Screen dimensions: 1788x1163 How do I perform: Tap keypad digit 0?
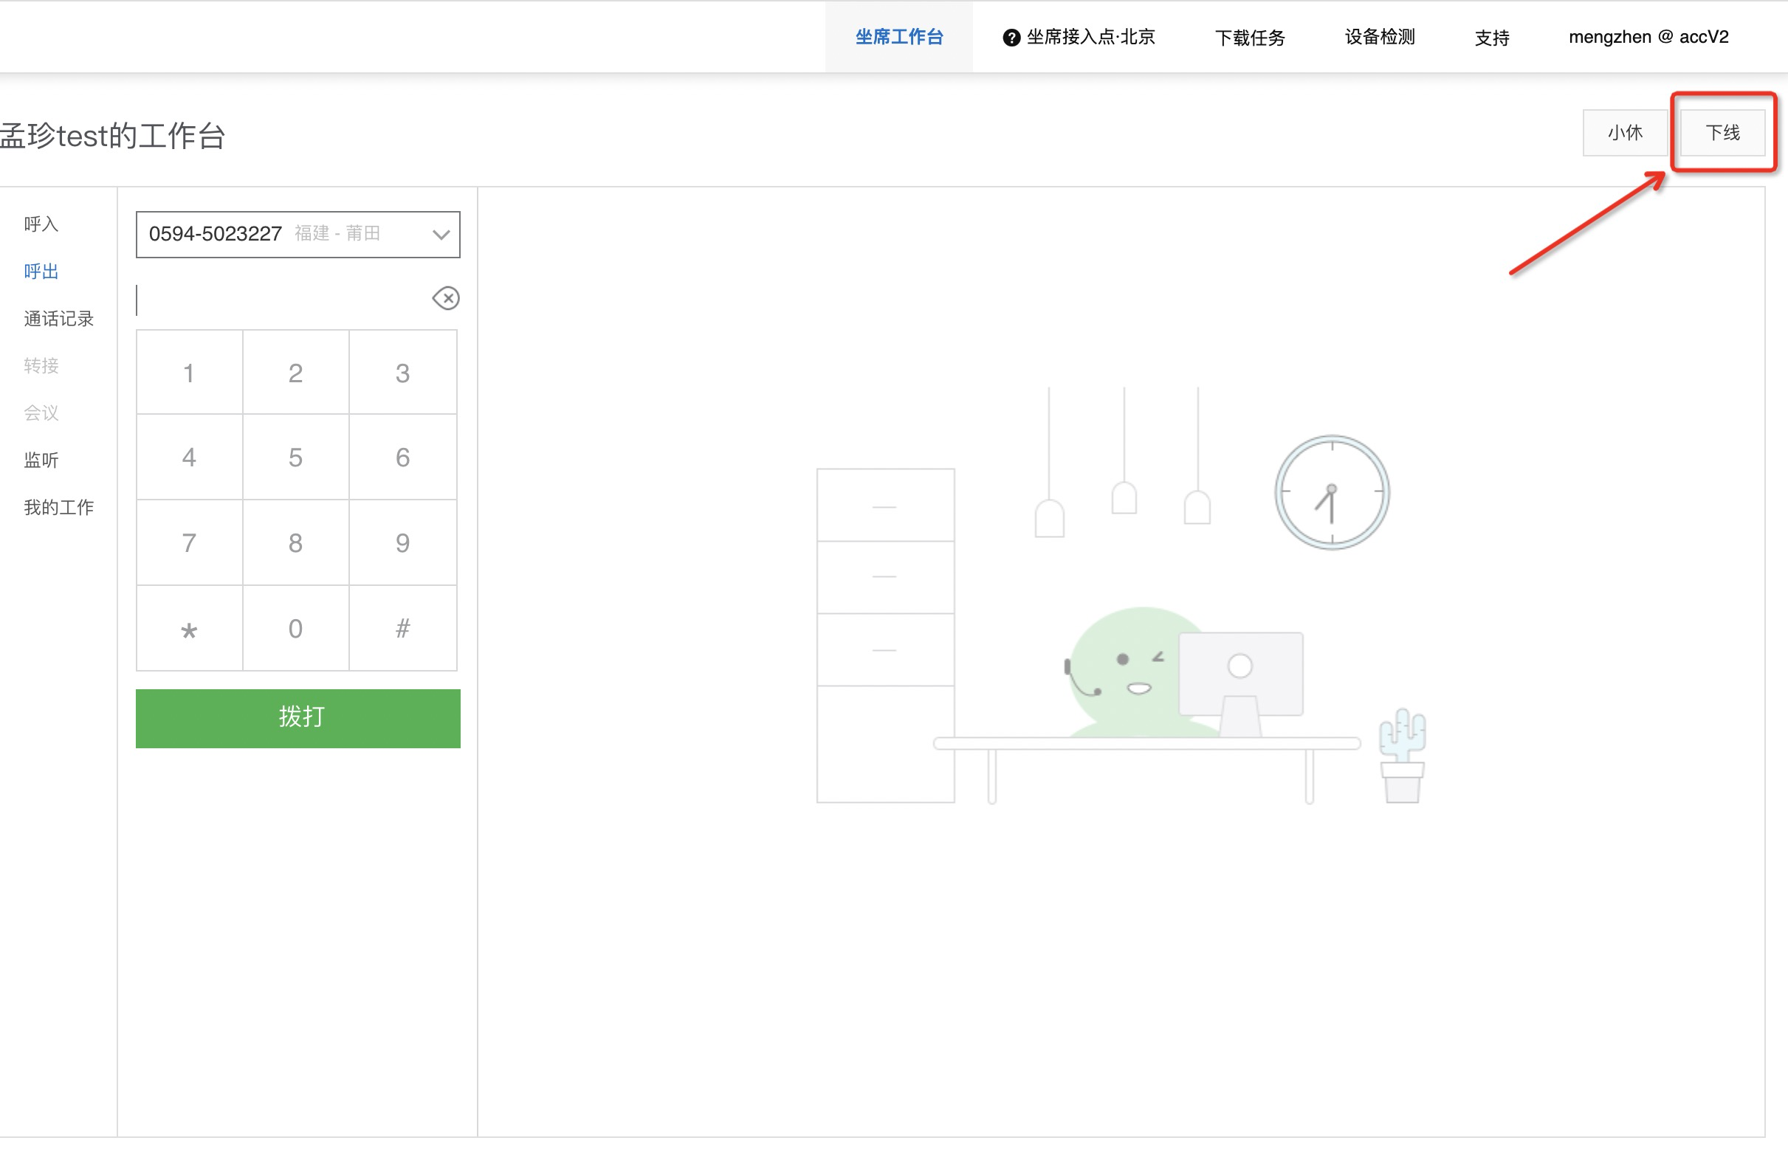(x=296, y=629)
